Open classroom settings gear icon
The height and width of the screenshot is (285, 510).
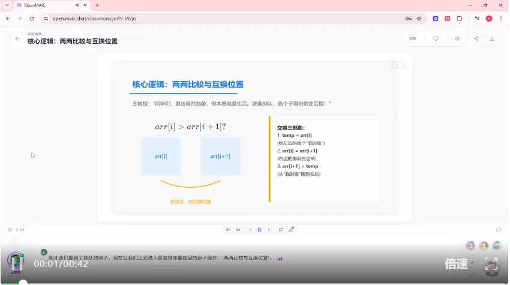(457, 38)
